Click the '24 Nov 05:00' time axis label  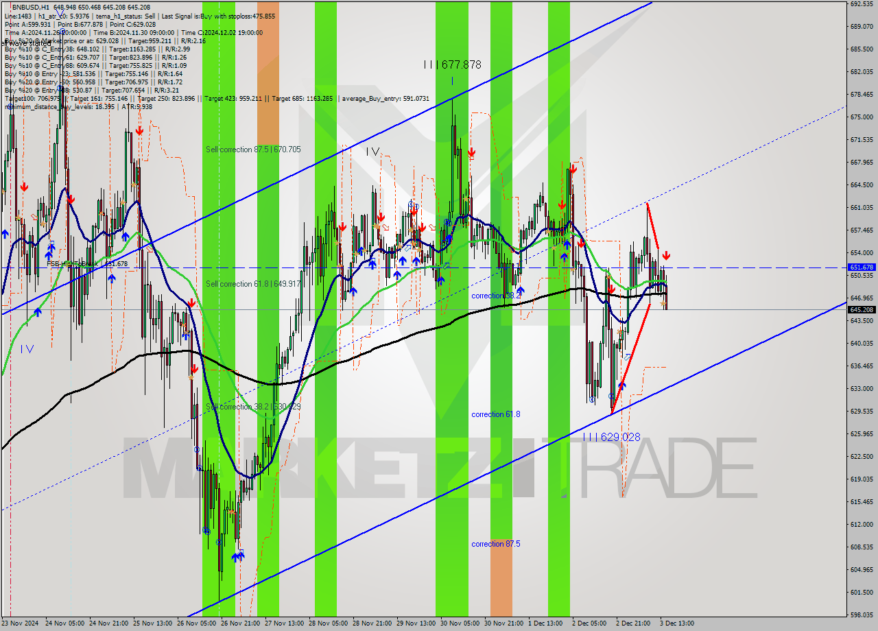[x=64, y=623]
